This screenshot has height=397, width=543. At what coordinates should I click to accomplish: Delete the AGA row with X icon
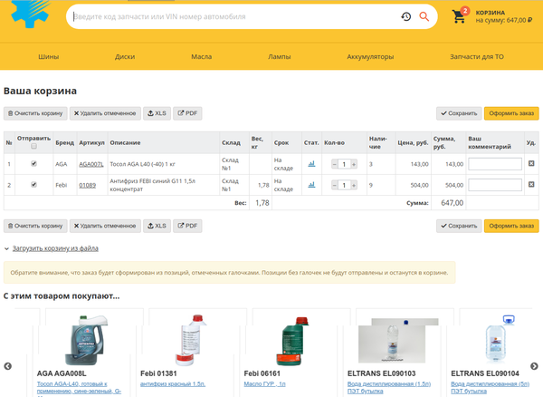point(531,164)
